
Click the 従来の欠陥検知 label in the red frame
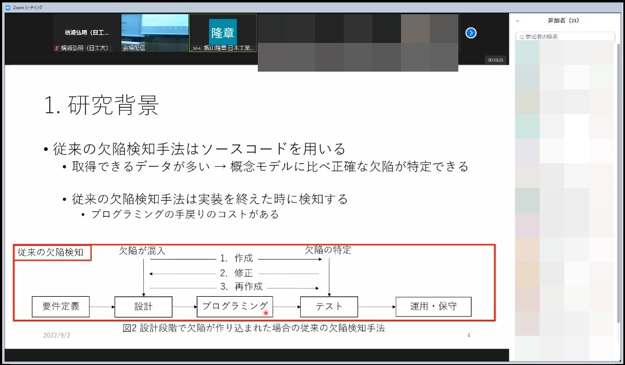click(x=51, y=253)
